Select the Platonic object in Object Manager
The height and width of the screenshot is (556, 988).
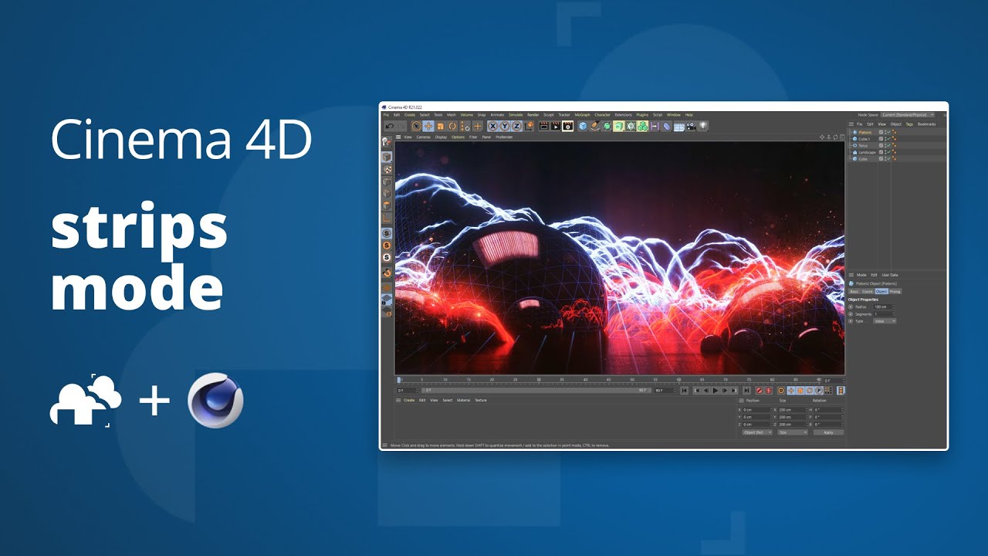pos(864,132)
